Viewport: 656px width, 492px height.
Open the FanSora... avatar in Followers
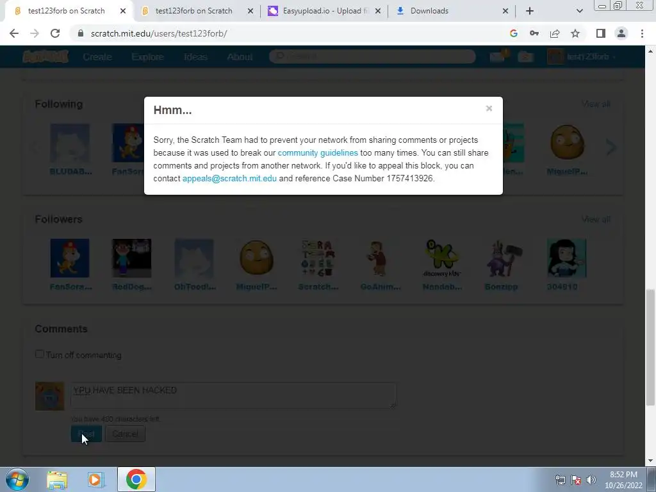tap(70, 258)
